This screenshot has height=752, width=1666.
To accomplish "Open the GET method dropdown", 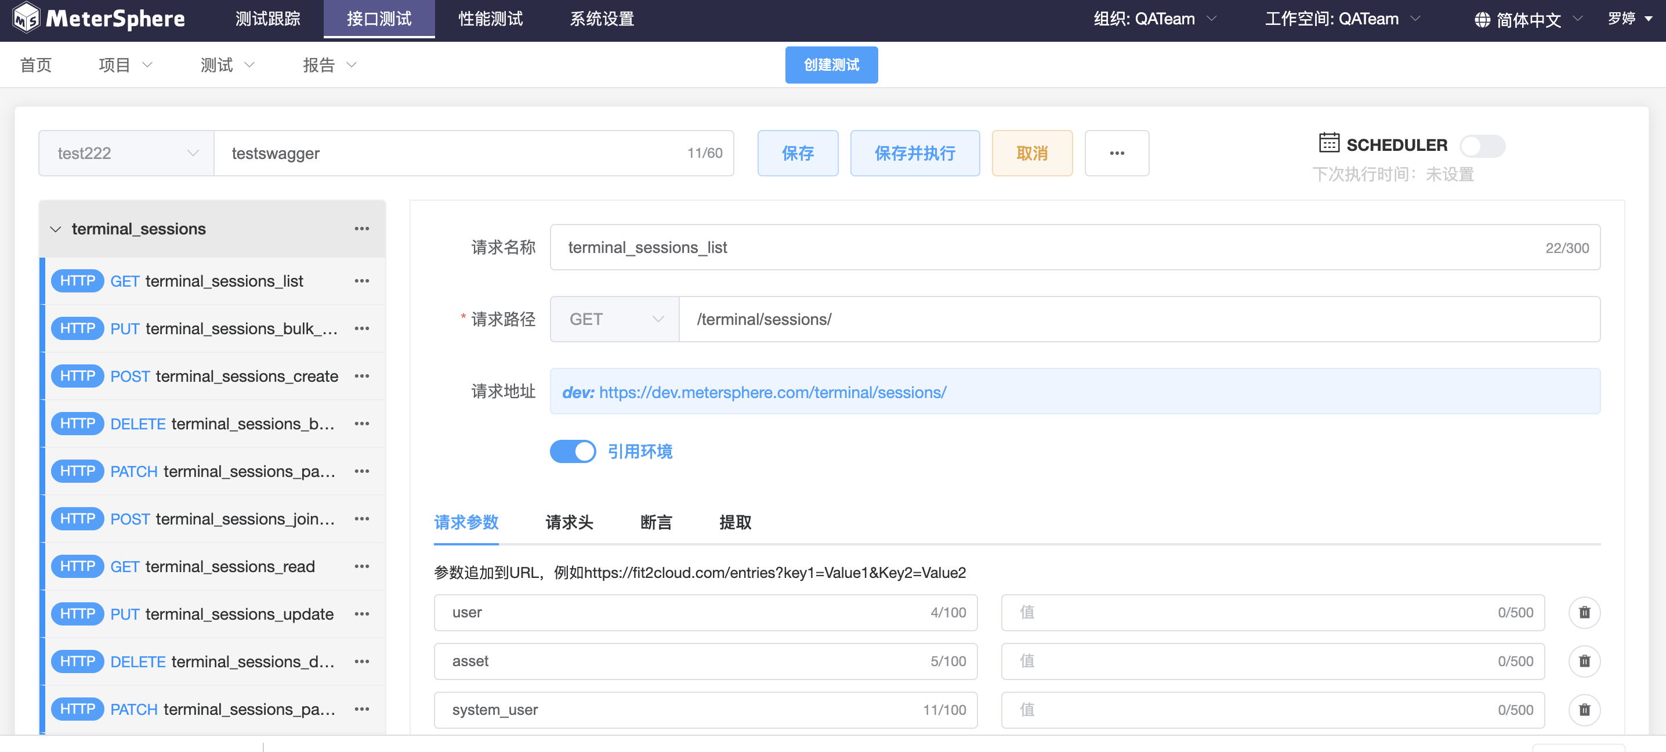I will tap(614, 319).
